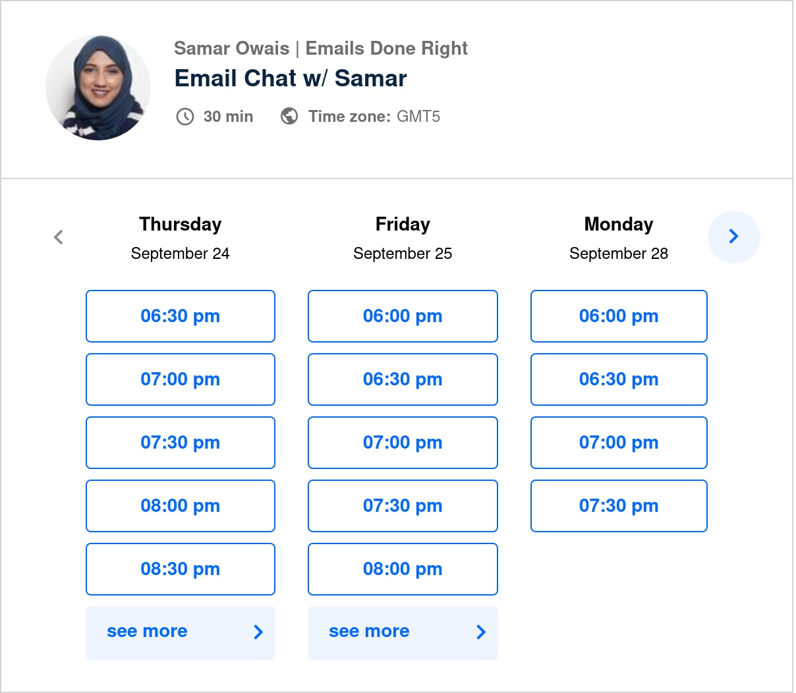The height and width of the screenshot is (693, 796).
Task: Open GMT5 time zone selector
Action: click(418, 117)
